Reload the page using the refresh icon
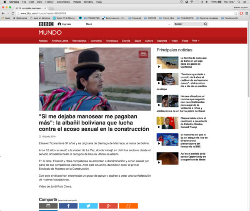This screenshot has height=211, width=250. click(13, 13)
